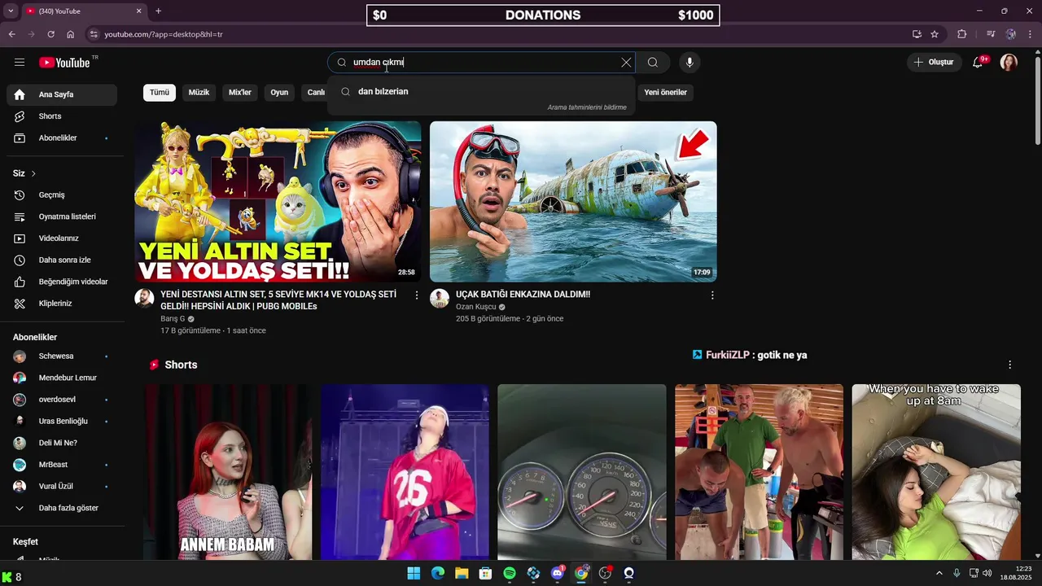Go to Ana Sayfa in sidebar

[62, 94]
